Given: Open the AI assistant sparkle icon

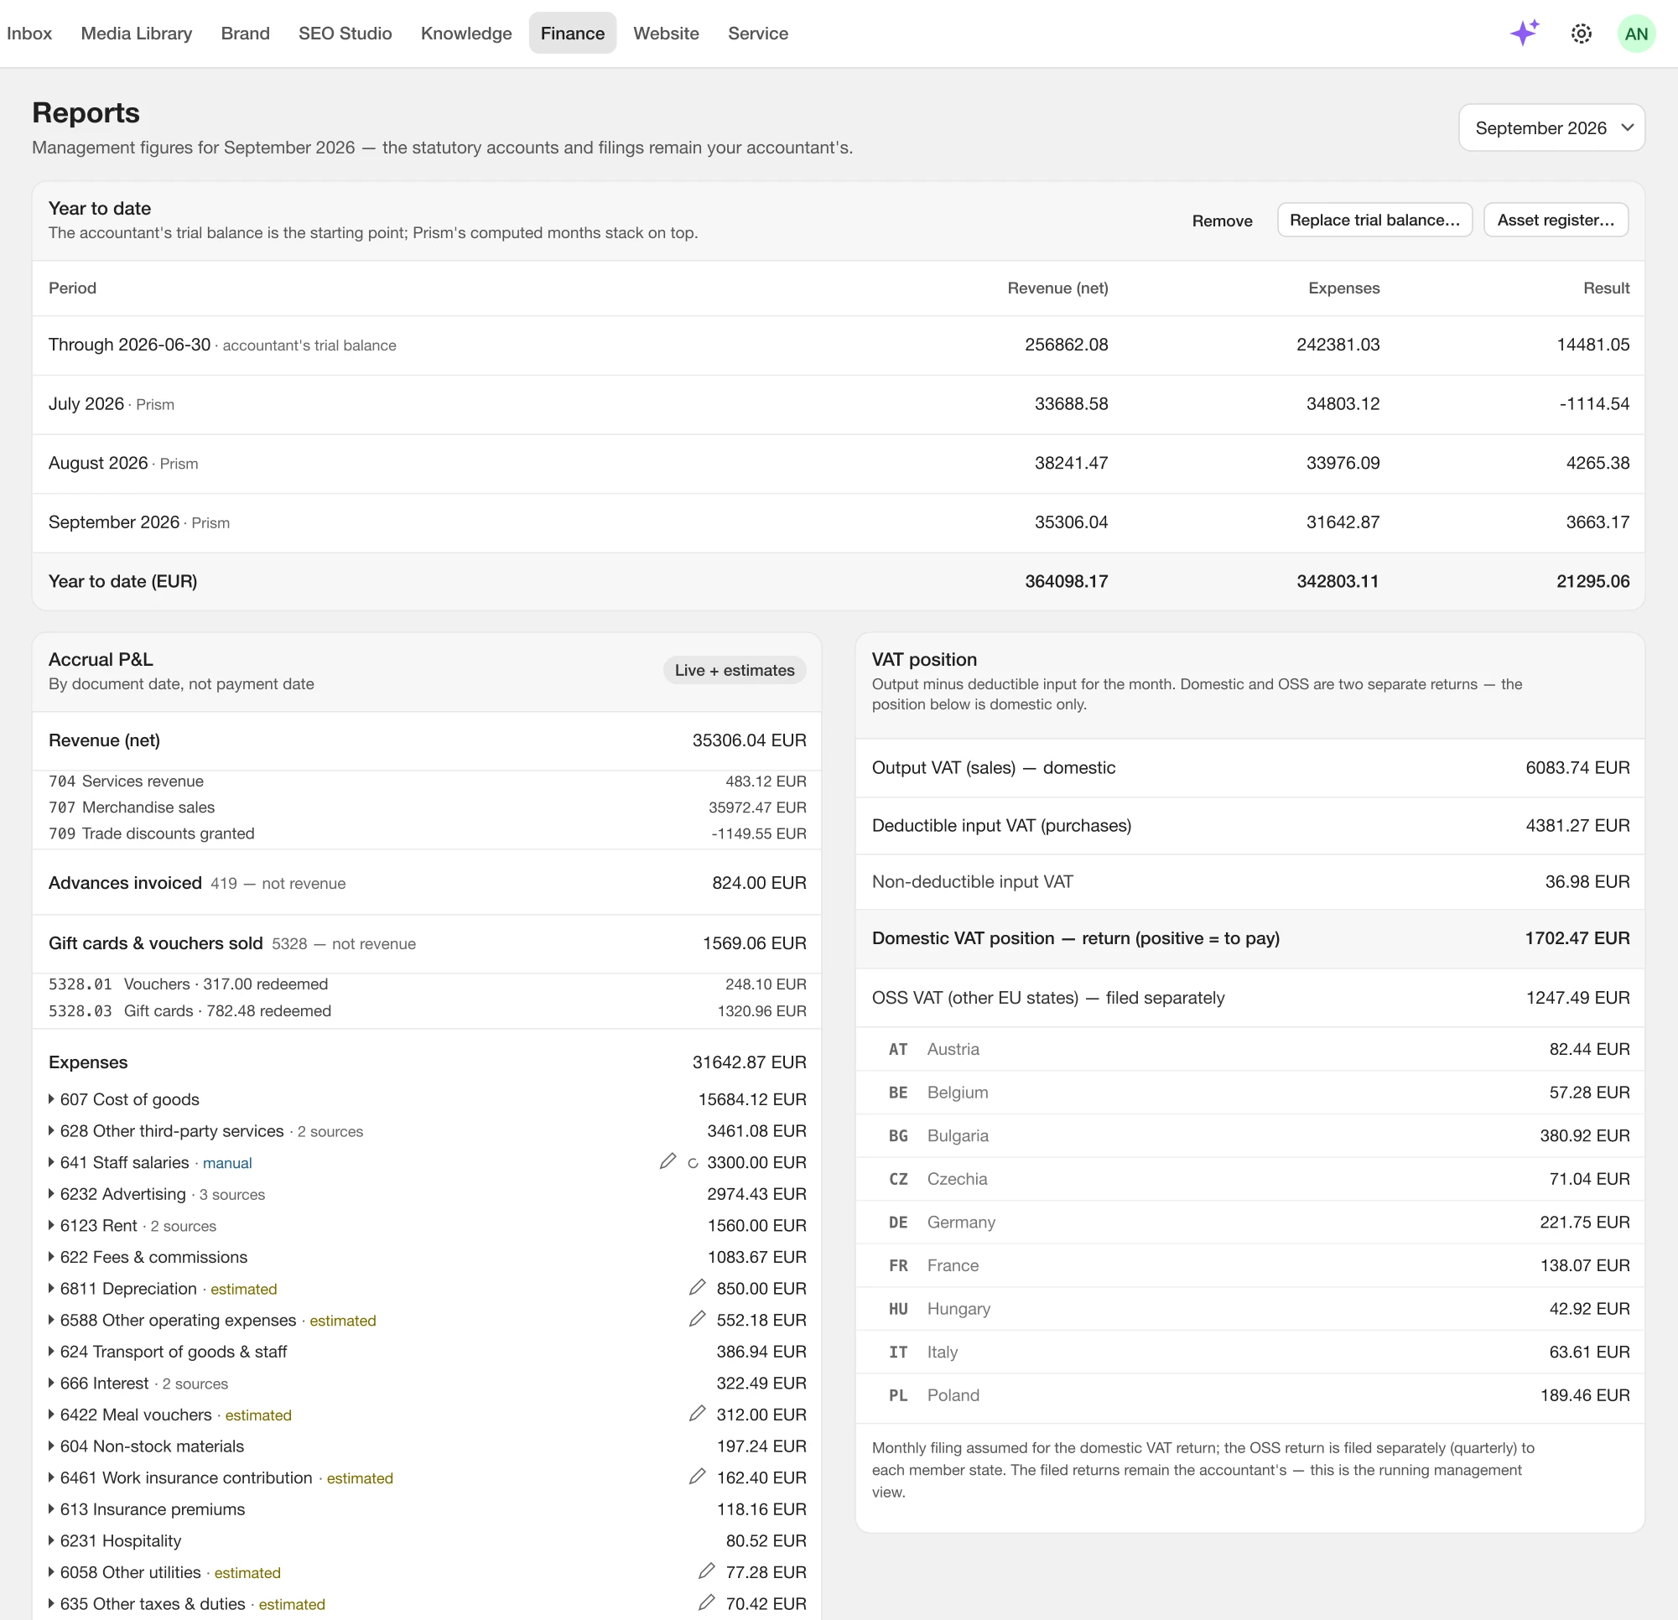Looking at the screenshot, I should (1525, 34).
